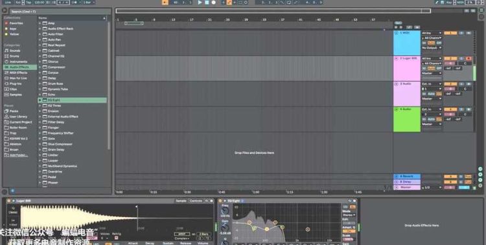Open the Master 1/2 output dropdown
This screenshot has height=245, width=486.
tap(432, 187)
